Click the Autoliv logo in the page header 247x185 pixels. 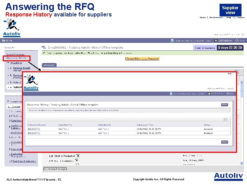[x=12, y=28]
